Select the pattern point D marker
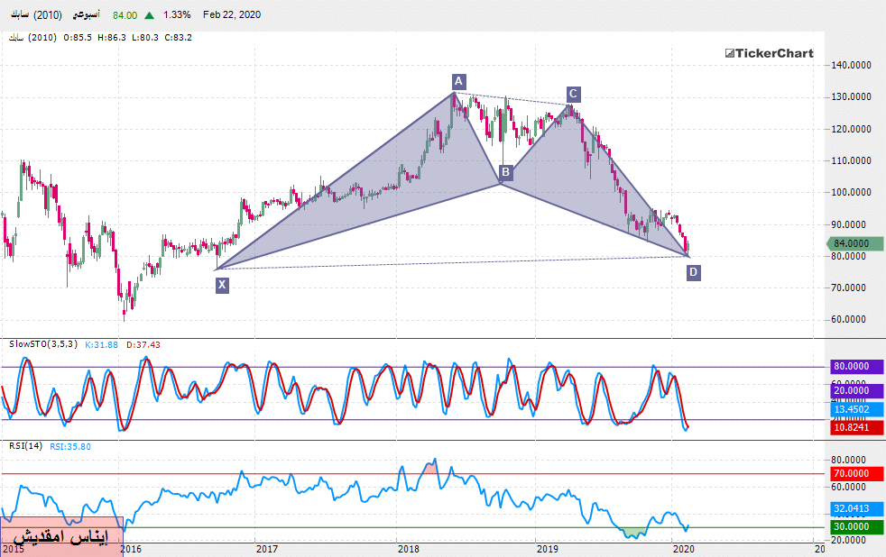This screenshot has height=557, width=886. (693, 272)
